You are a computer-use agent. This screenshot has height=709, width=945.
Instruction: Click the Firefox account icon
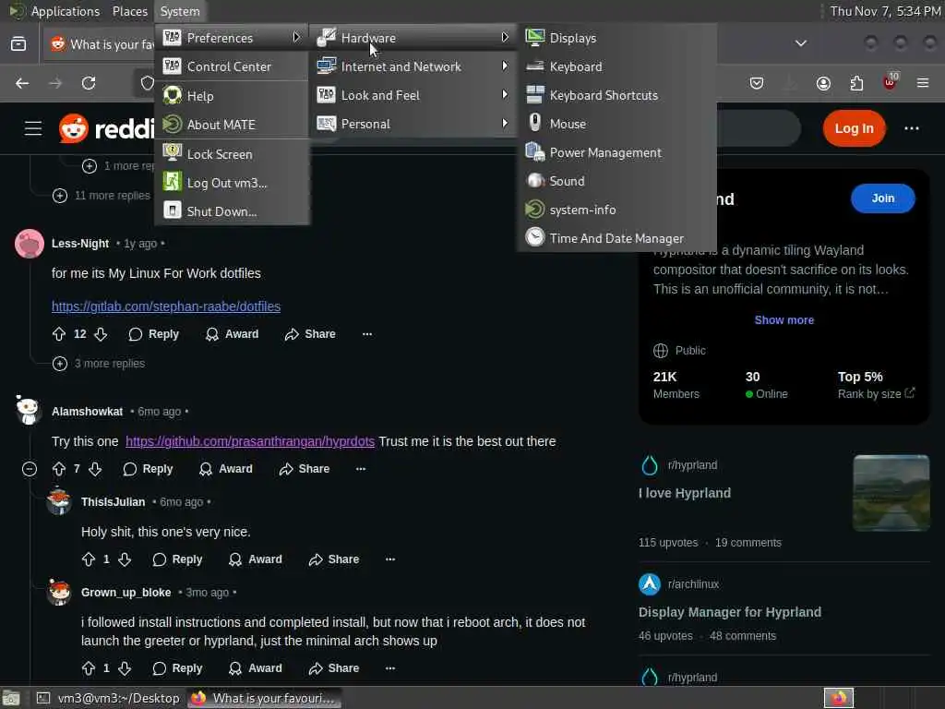pos(823,83)
